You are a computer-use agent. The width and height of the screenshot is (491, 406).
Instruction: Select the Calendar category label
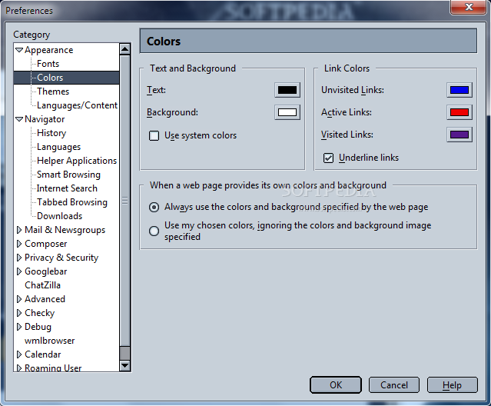point(42,354)
